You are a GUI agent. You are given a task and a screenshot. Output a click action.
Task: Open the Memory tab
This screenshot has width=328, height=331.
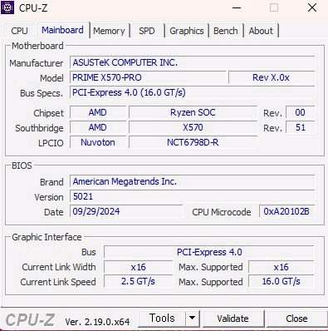click(x=109, y=31)
